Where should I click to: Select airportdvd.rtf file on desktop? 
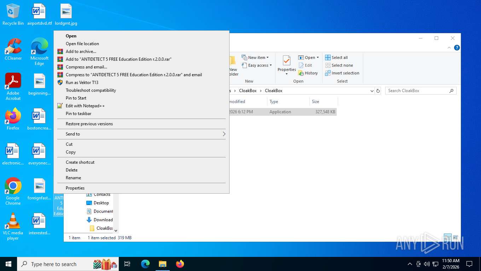tap(39, 14)
